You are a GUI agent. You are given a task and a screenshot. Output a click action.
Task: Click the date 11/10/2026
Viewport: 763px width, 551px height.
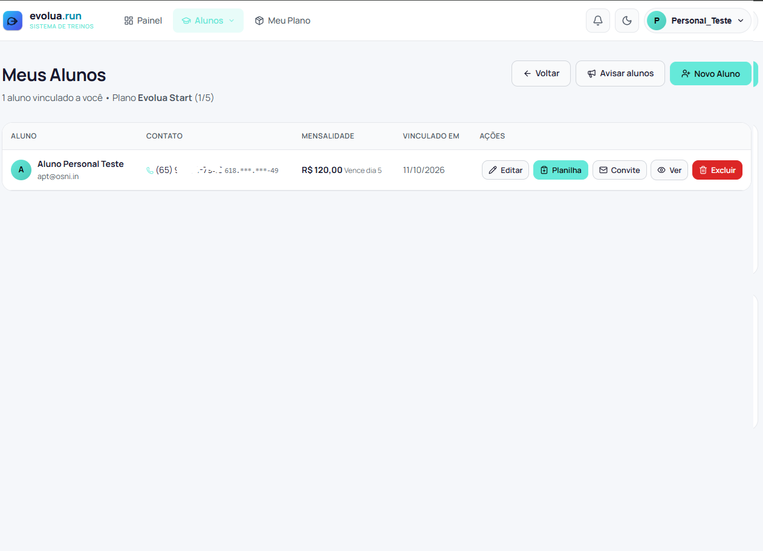(424, 170)
